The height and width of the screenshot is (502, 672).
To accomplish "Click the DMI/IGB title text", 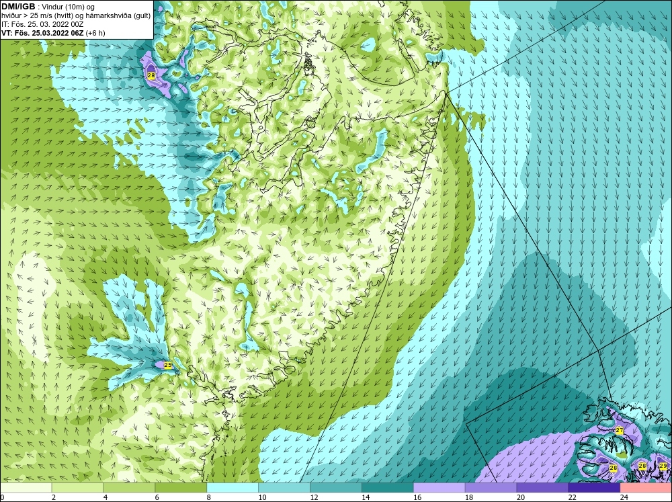I will point(18,7).
